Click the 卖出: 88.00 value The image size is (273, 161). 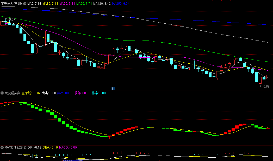[65, 93]
